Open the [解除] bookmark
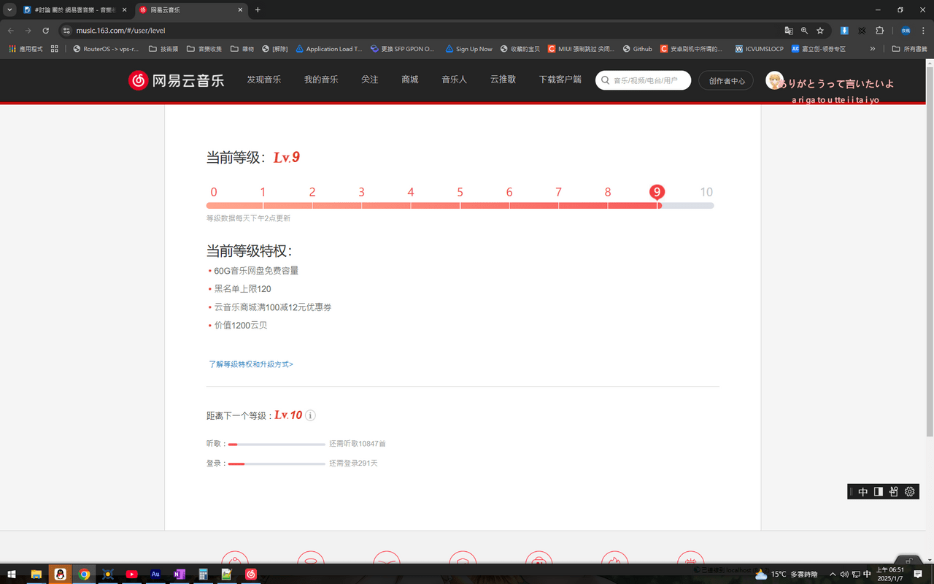 275,49
